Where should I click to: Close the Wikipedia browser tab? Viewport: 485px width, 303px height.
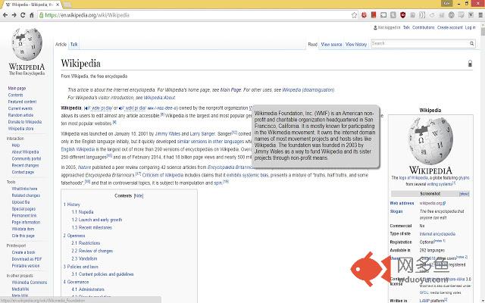58,5
